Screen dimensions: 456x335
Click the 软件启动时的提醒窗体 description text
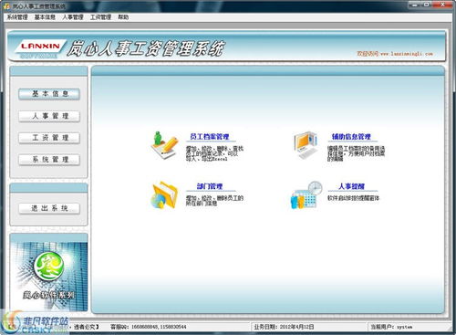(353, 198)
